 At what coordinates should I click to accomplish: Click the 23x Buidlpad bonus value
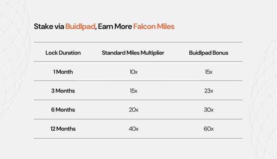[x=209, y=91]
